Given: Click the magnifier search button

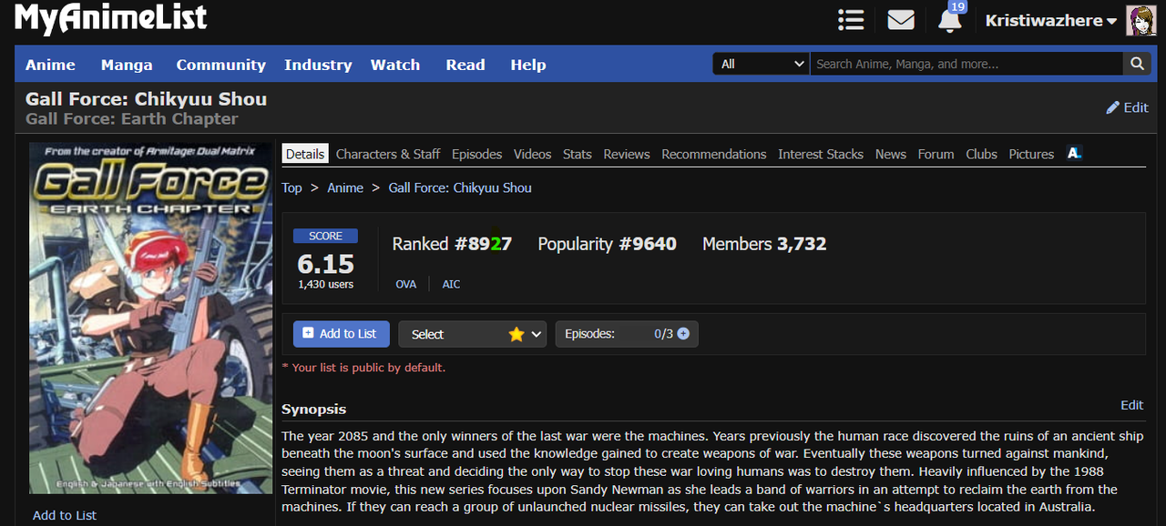Looking at the screenshot, I should pos(1137,64).
